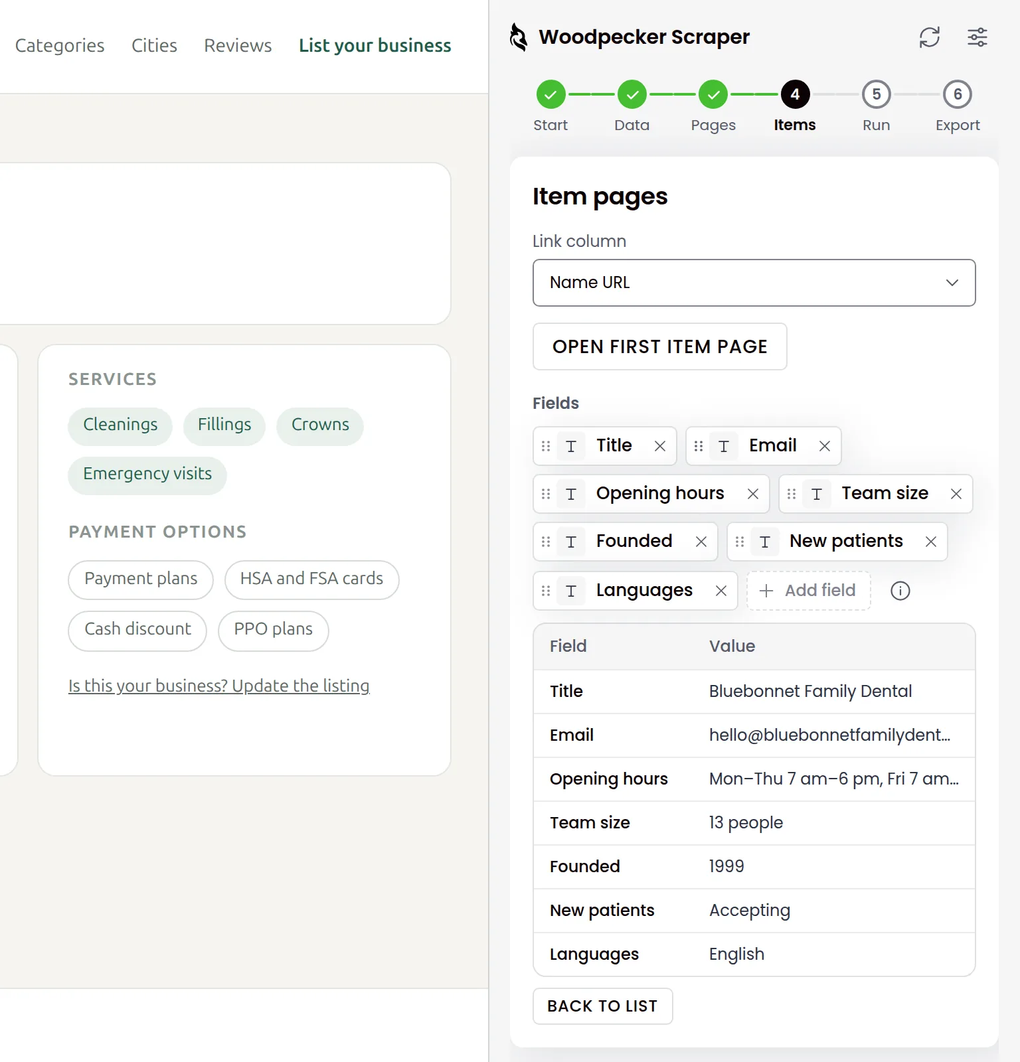Image resolution: width=1020 pixels, height=1062 pixels.
Task: Click the refresh icon in Woodpecker Scraper header
Action: tap(930, 37)
